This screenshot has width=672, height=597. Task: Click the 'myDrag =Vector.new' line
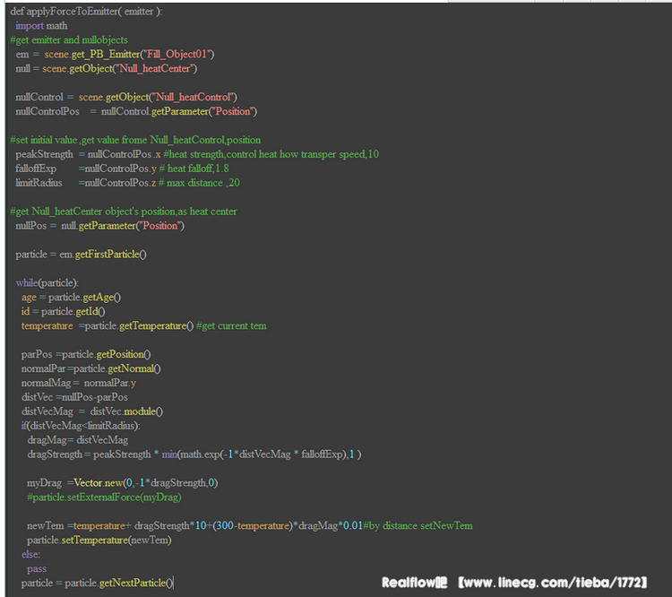click(123, 483)
